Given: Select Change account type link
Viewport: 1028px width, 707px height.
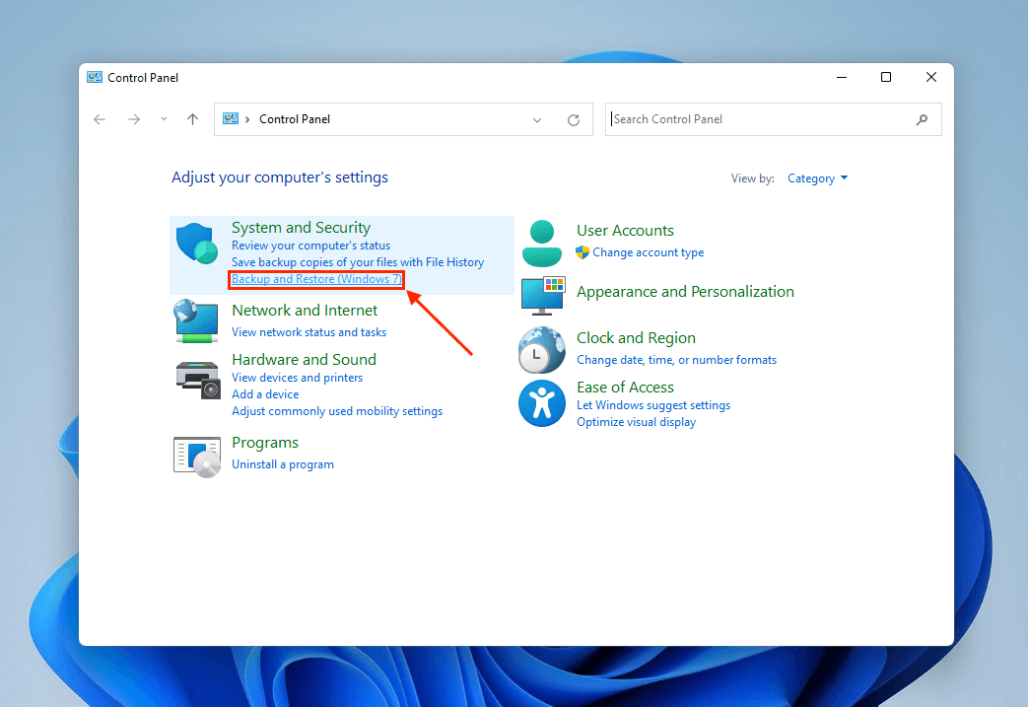Looking at the screenshot, I should [648, 252].
